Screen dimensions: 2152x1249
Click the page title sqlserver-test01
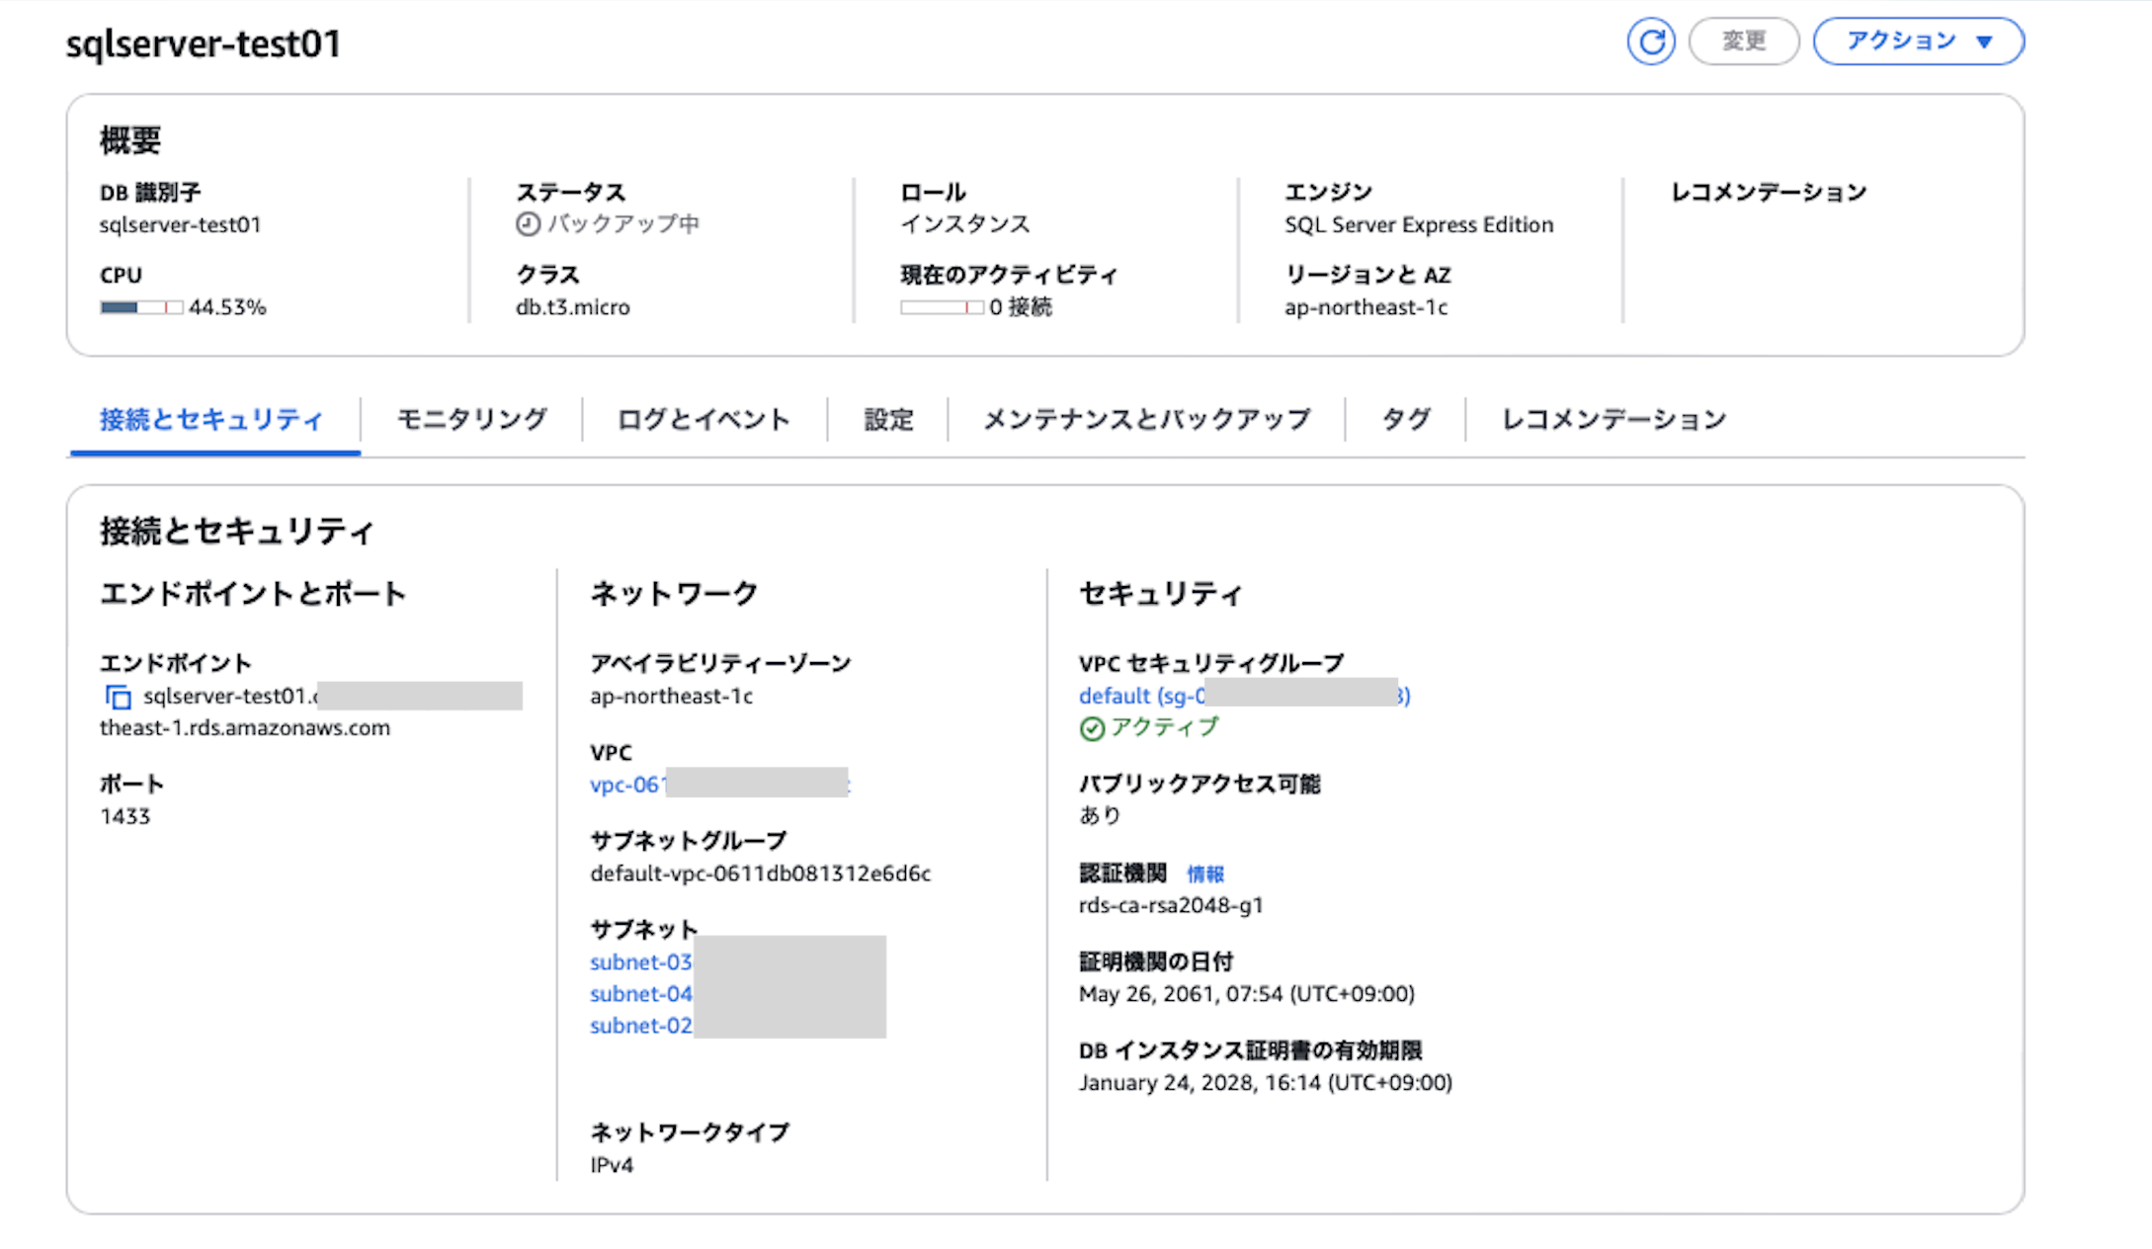coord(204,43)
